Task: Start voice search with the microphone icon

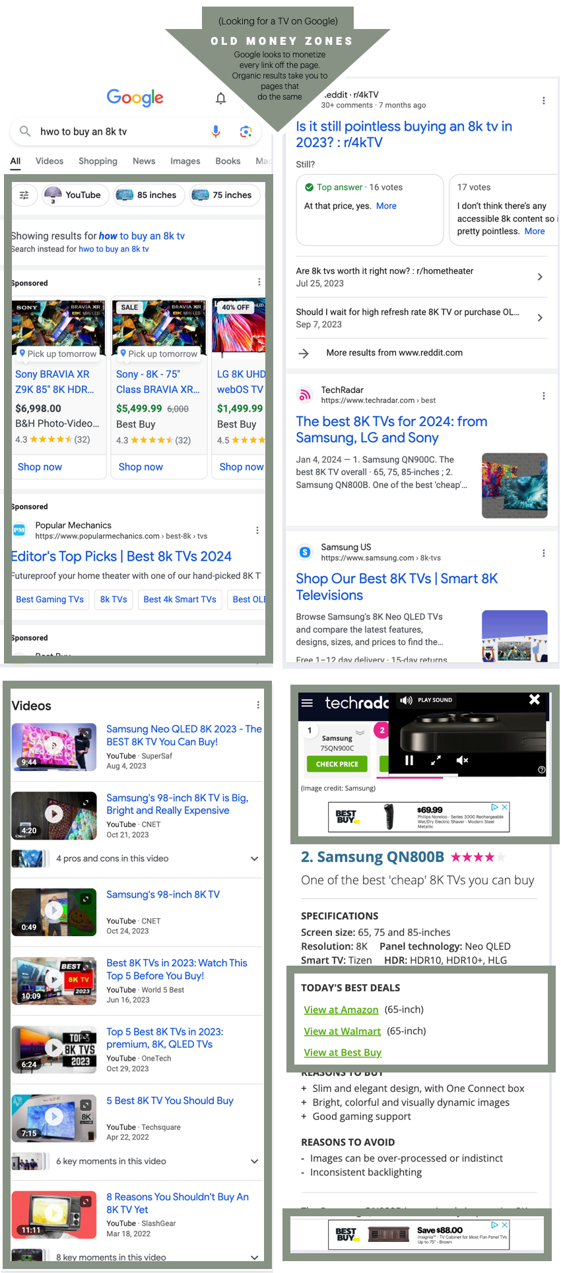Action: [216, 131]
